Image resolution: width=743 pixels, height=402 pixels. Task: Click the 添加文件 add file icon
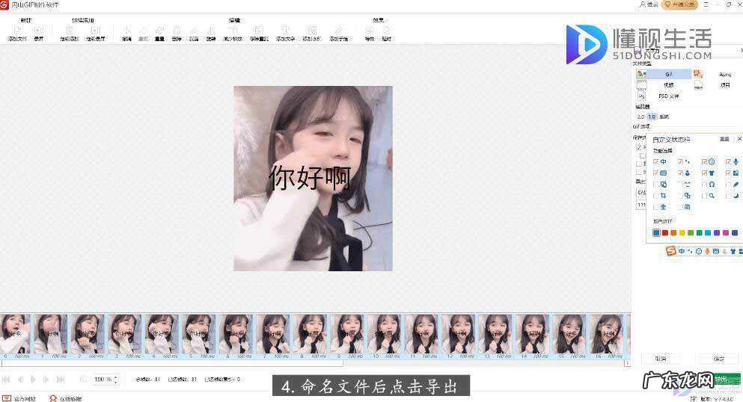tap(17, 30)
